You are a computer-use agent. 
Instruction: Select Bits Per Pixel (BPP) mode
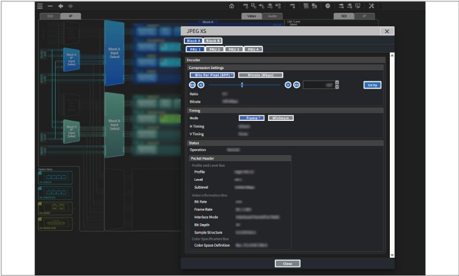pyautogui.click(x=212, y=74)
